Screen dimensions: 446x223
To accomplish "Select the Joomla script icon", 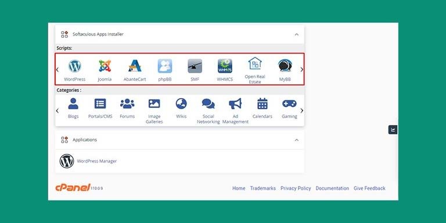I will [105, 66].
